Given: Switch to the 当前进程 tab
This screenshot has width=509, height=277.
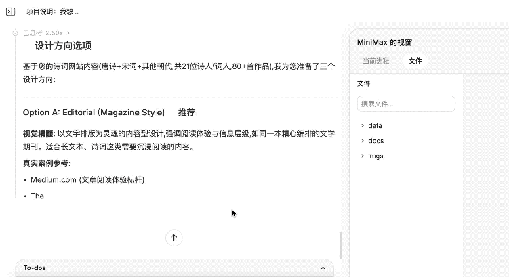Looking at the screenshot, I should (x=376, y=61).
